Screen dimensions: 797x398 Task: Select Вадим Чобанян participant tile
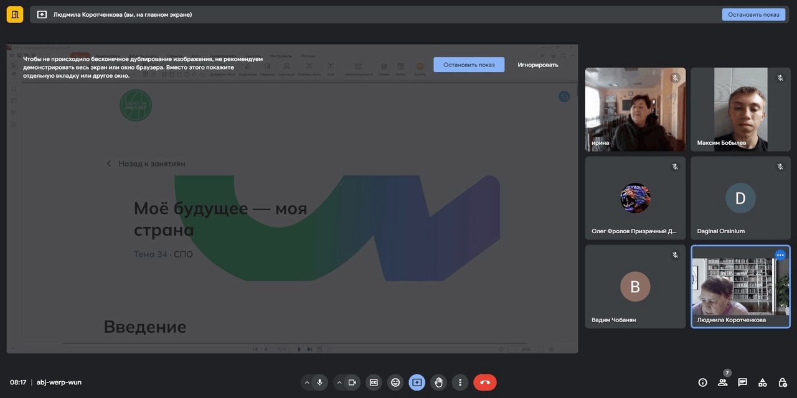pyautogui.click(x=635, y=286)
